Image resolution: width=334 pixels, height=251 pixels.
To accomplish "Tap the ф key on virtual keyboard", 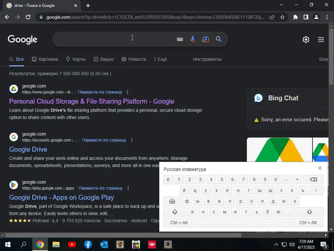I will (187, 201).
